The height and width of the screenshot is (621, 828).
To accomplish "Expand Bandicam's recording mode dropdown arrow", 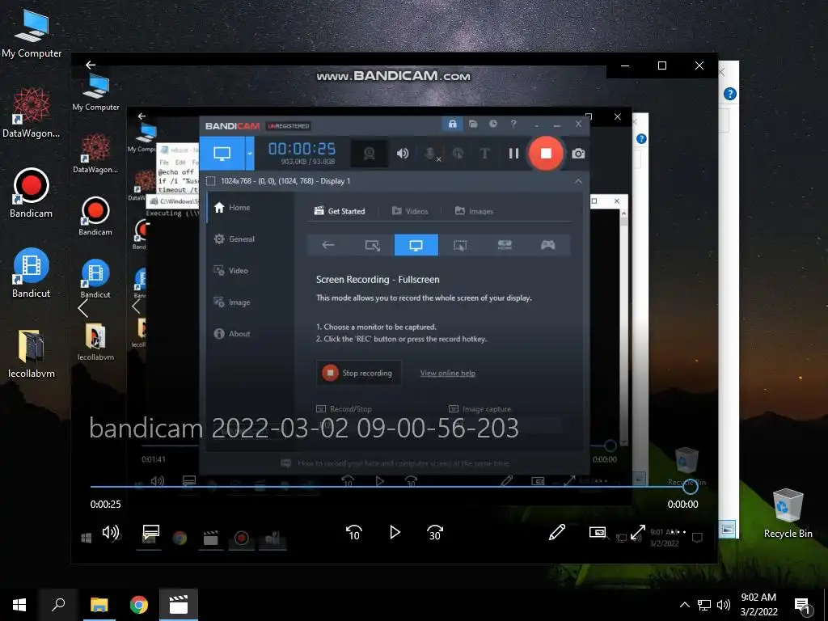I will (x=250, y=154).
